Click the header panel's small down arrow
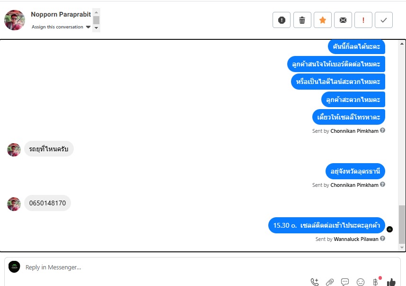 coord(97,28)
